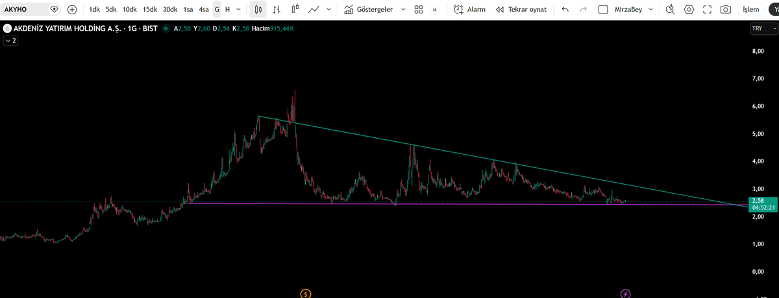Select the 1dk interval
Image resolution: width=779 pixels, height=298 pixels.
95,10
